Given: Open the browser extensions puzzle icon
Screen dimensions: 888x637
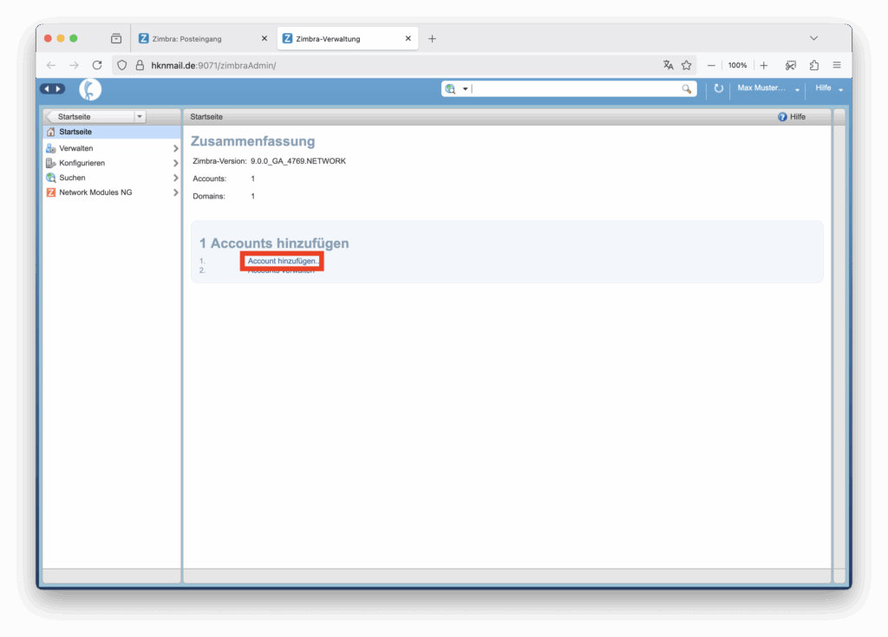Looking at the screenshot, I should point(813,65).
